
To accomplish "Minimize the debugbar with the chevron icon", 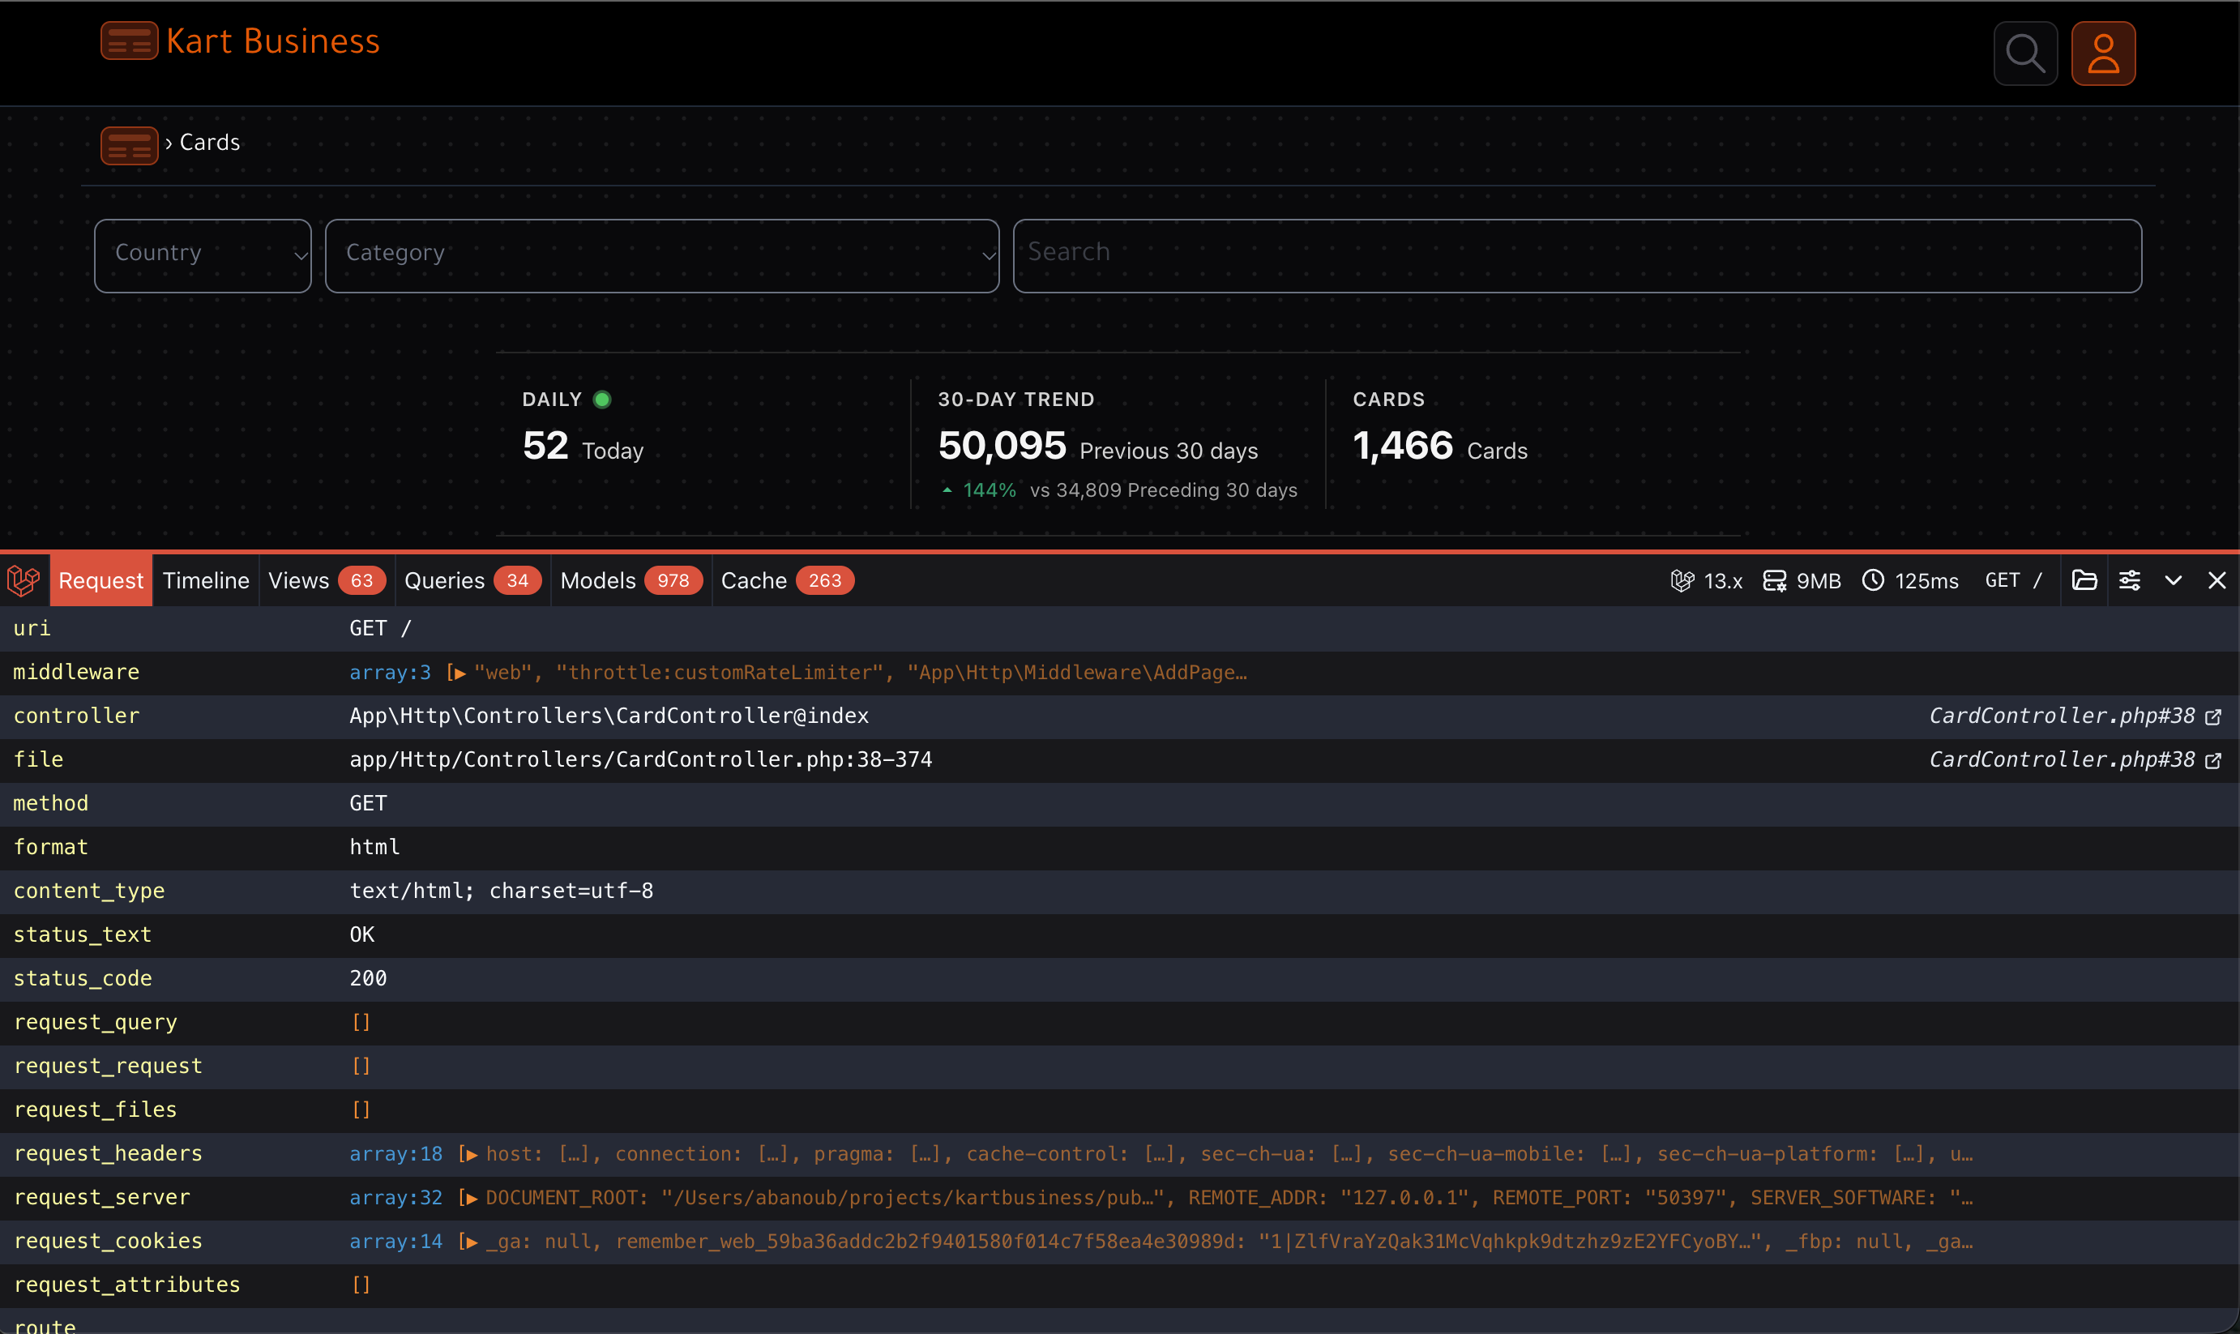I will [2174, 581].
